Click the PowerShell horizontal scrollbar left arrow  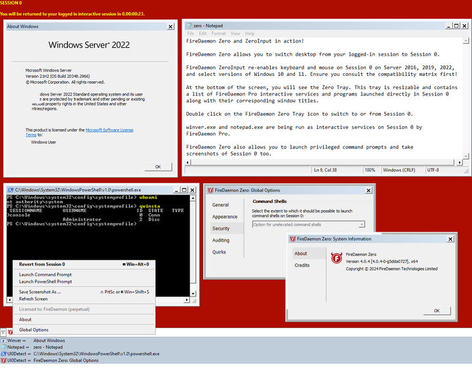[x=10, y=300]
